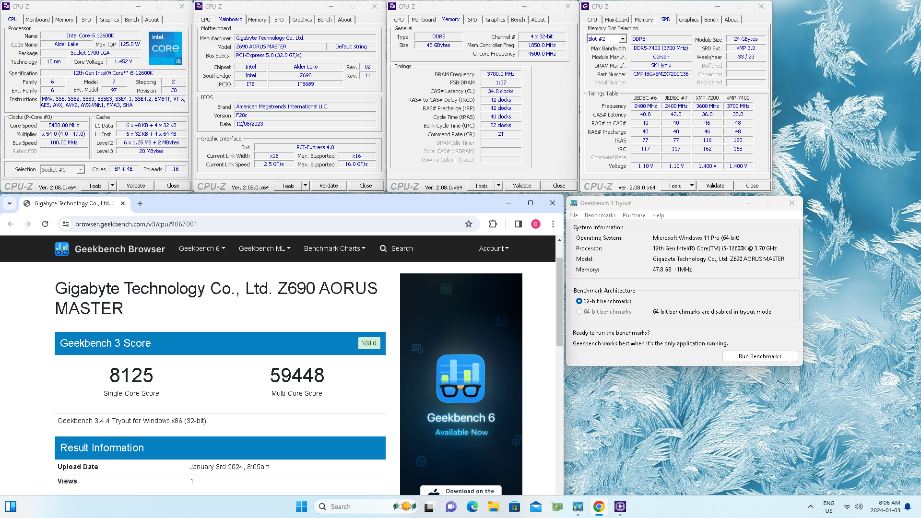Viewport: 921px width, 518px height.
Task: Expand the Benchmark Charts menu
Action: point(334,248)
